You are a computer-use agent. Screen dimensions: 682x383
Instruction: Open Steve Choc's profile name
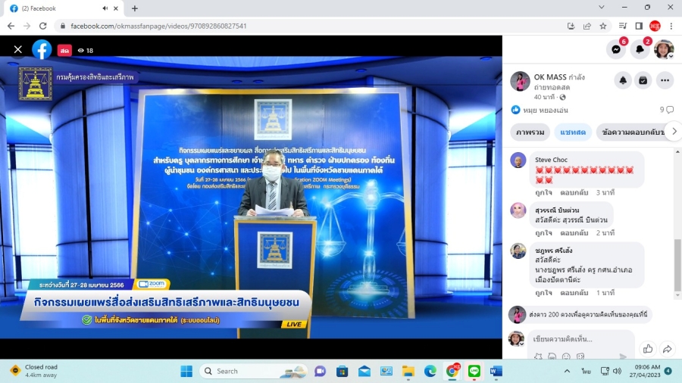point(551,160)
